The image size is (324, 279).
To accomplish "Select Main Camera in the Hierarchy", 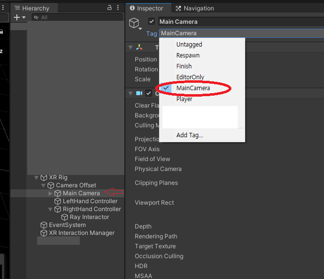I will pos(81,193).
